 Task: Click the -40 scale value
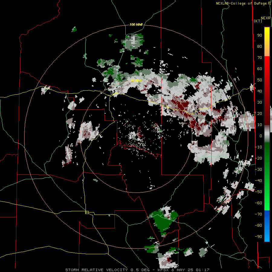[258, 181]
